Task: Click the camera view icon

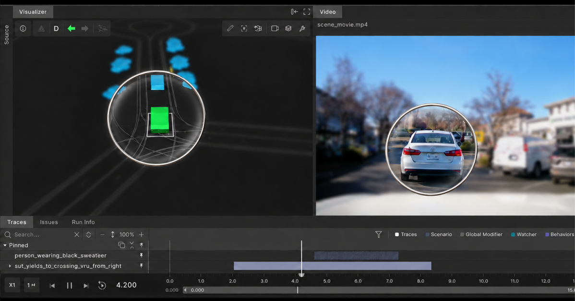Action: [x=275, y=28]
